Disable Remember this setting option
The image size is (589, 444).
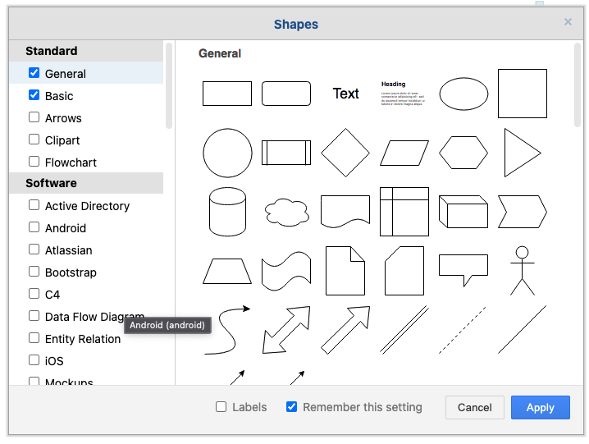292,407
